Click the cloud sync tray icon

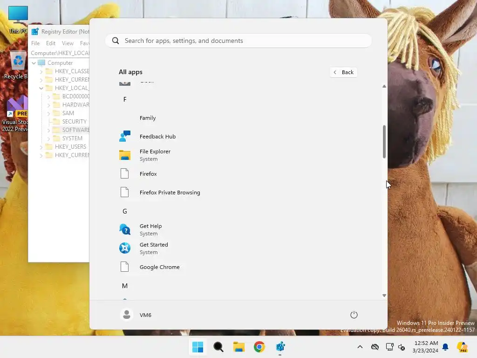point(375,347)
